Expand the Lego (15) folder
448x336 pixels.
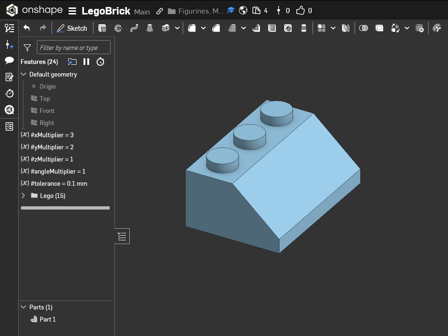(23, 196)
